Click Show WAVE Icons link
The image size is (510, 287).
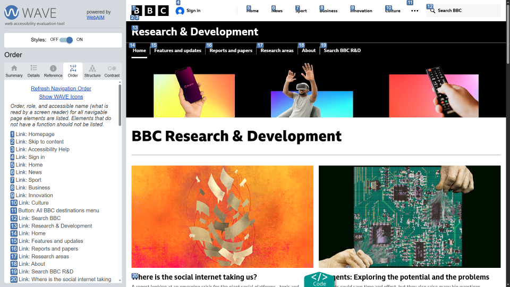click(61, 97)
